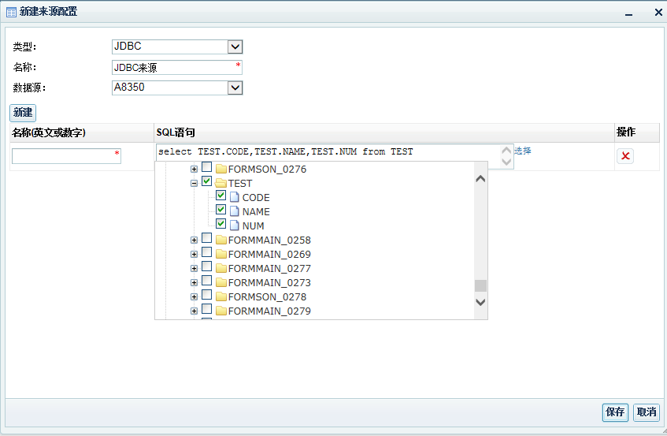
Task: Check the FORMMAIN_0269 checkbox
Action: pyautogui.click(x=207, y=252)
